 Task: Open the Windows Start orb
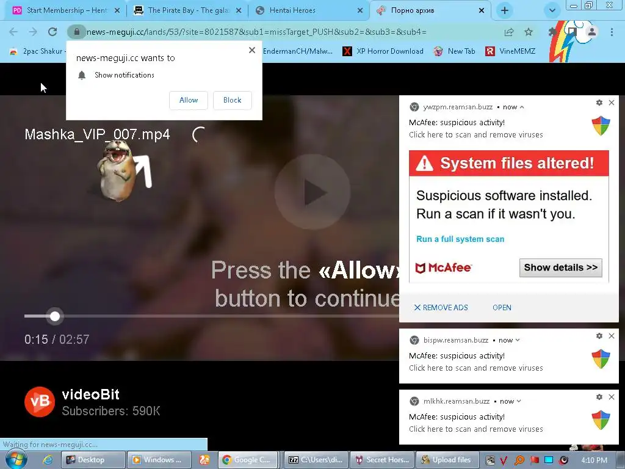pos(16,460)
